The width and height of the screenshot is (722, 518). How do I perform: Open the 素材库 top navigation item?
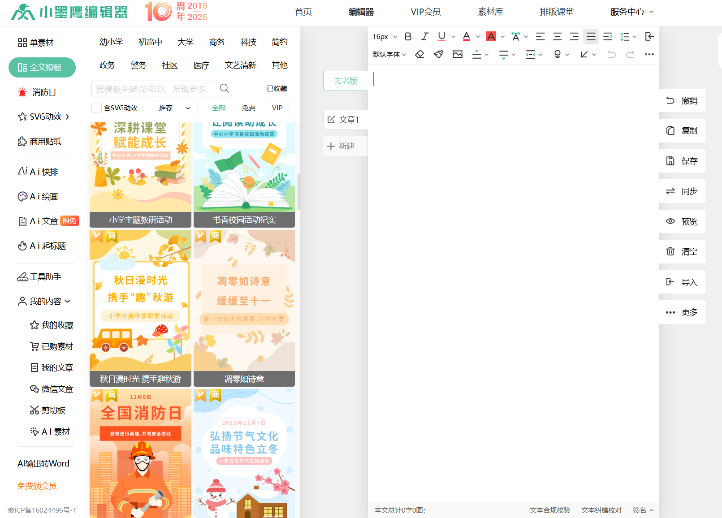(x=490, y=12)
